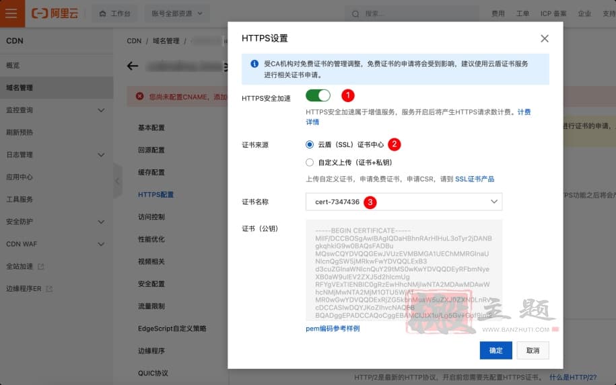Open the SSL证书产品 link
The height and width of the screenshot is (385, 616).
click(475, 179)
